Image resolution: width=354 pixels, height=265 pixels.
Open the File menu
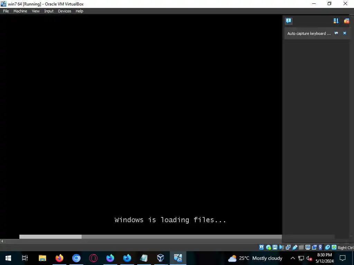click(x=6, y=11)
